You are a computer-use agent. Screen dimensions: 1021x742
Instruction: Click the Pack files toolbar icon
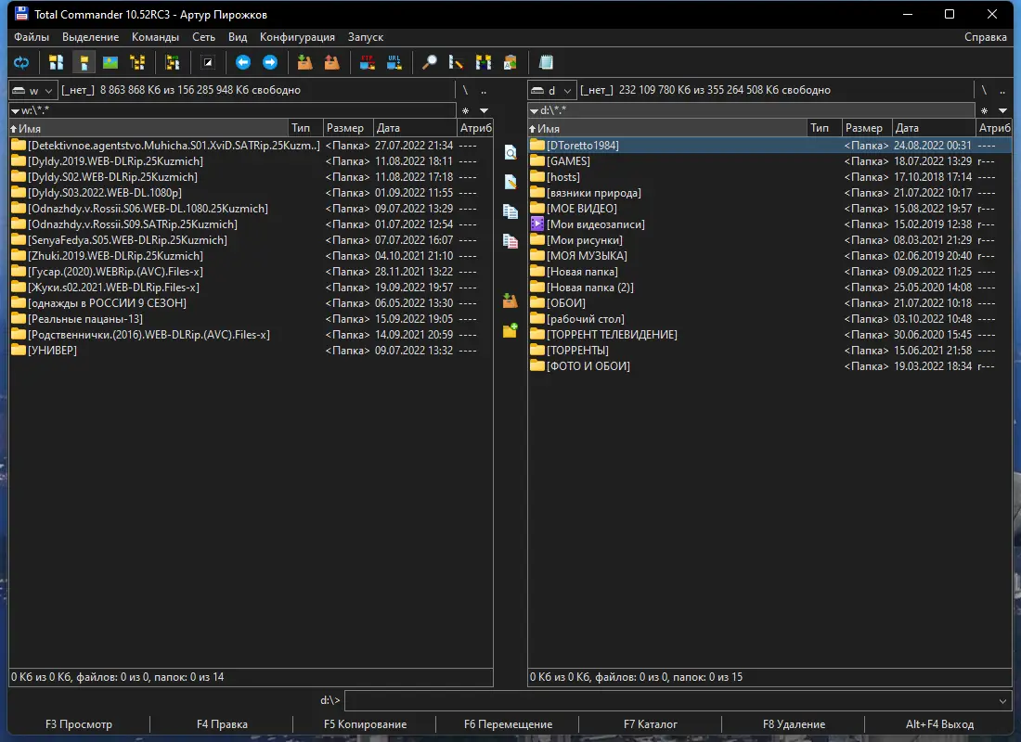[x=304, y=62]
